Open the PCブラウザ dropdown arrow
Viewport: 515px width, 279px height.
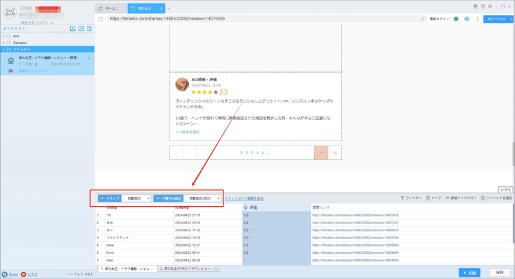[x=511, y=19]
